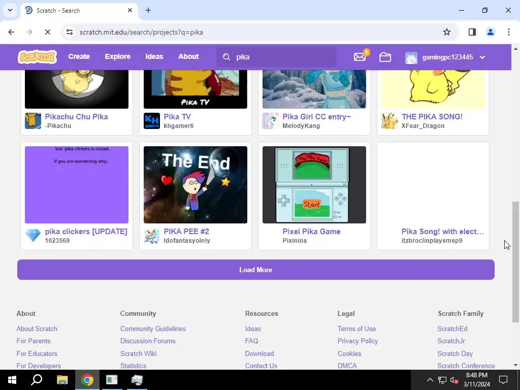Open 1023569 diamond avatar

pos(33,236)
